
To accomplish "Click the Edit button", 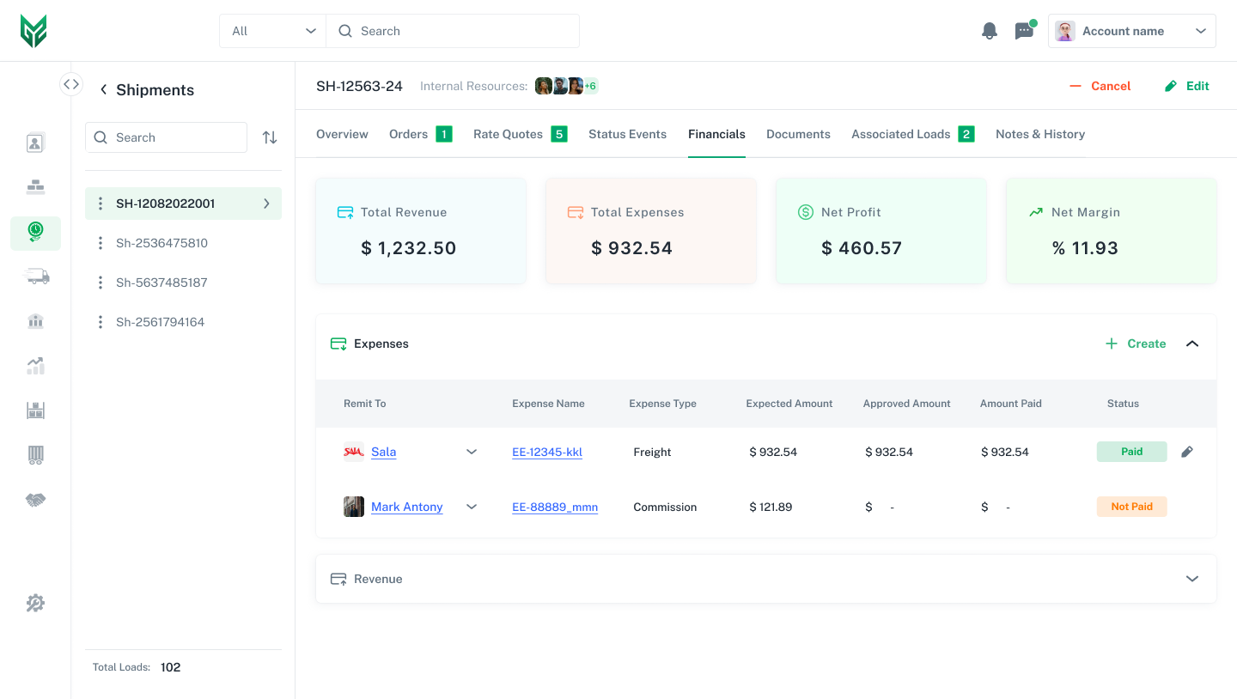I will pos(1186,86).
